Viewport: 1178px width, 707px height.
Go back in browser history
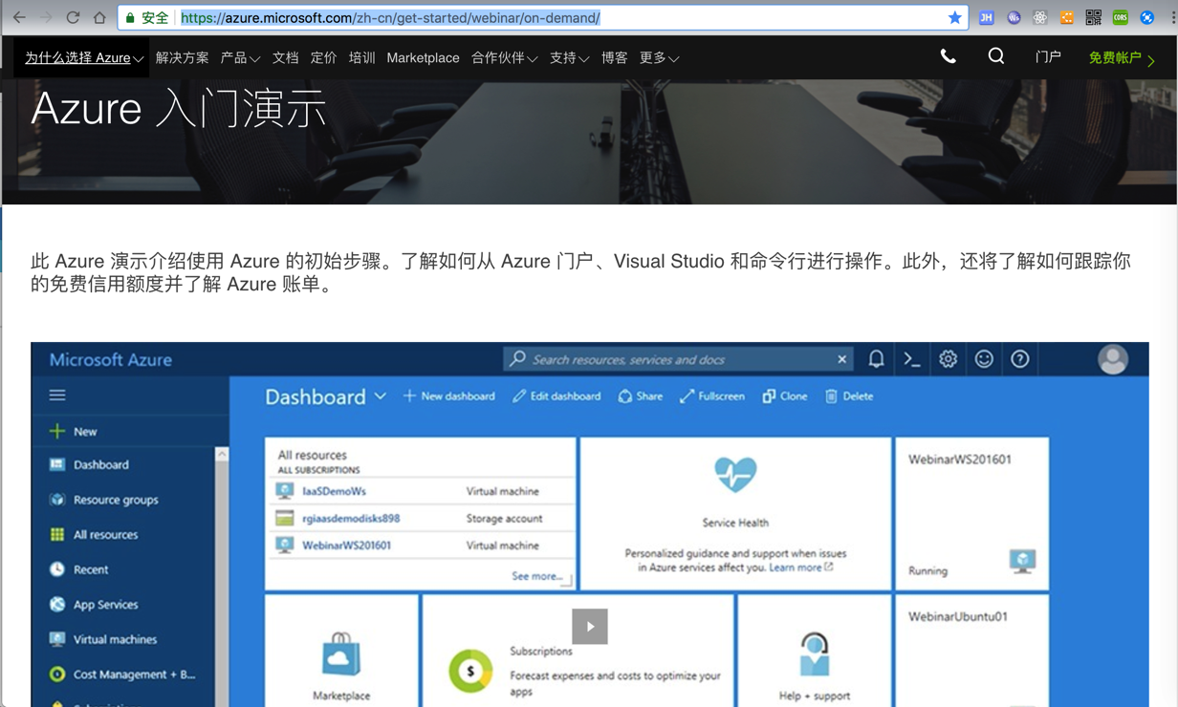pos(19,17)
